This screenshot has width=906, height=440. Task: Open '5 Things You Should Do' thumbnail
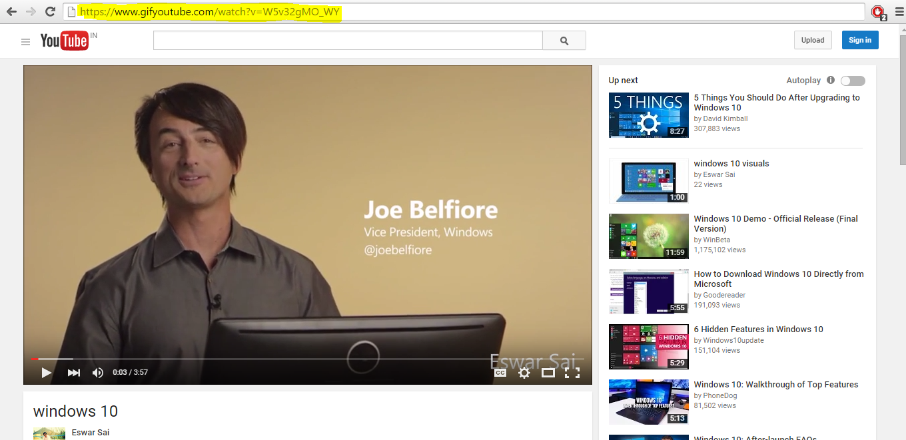pyautogui.click(x=648, y=114)
